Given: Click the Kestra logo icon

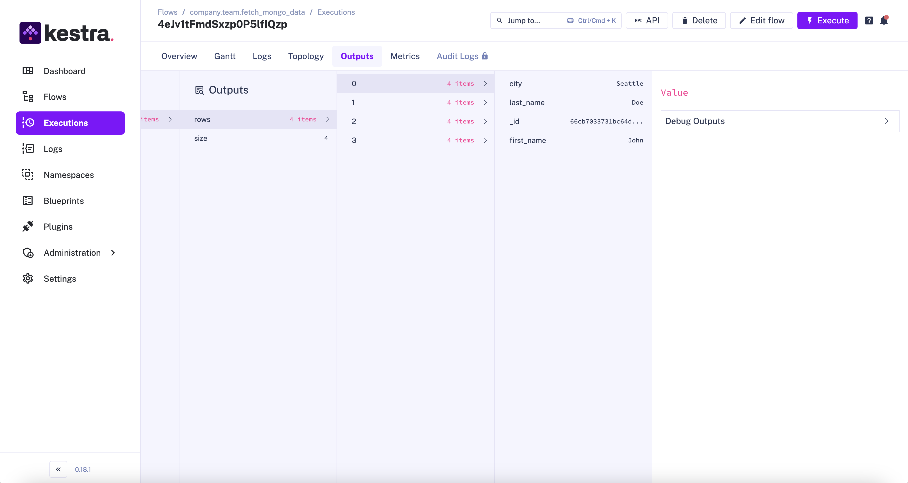Looking at the screenshot, I should (x=30, y=33).
